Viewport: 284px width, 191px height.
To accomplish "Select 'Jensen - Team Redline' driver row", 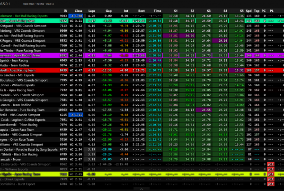I will click(142, 105).
